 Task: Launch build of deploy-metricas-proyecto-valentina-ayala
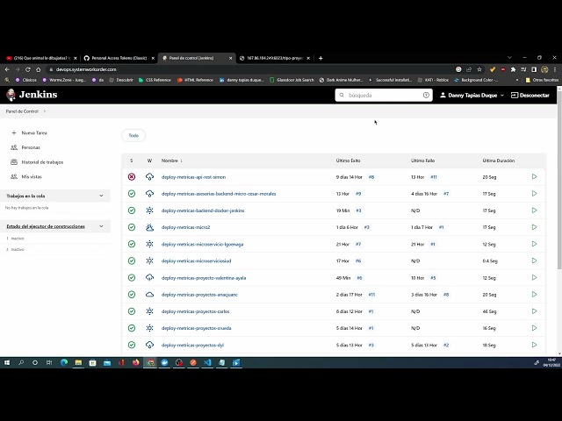click(x=534, y=278)
